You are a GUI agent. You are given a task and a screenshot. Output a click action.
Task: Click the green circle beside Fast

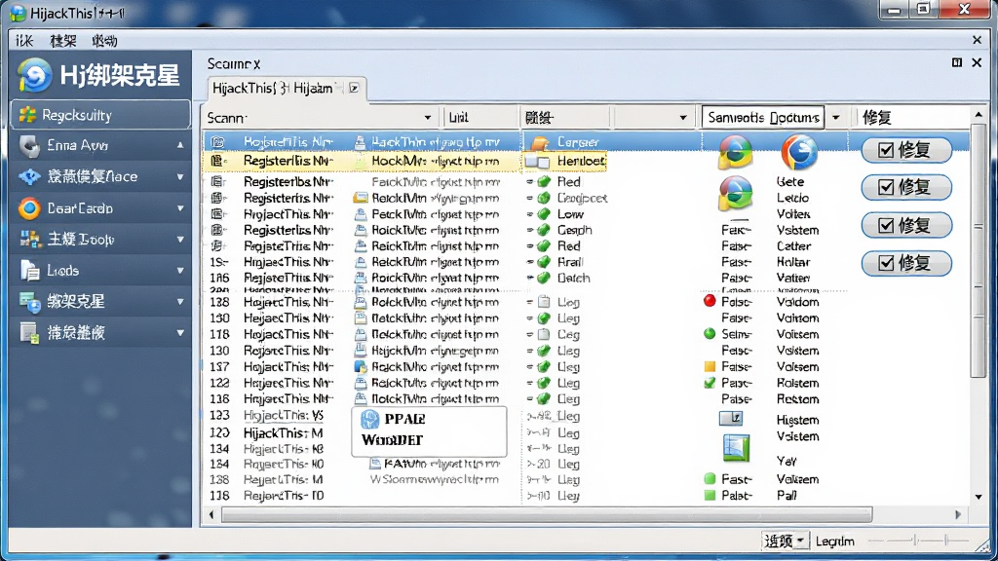(x=710, y=478)
